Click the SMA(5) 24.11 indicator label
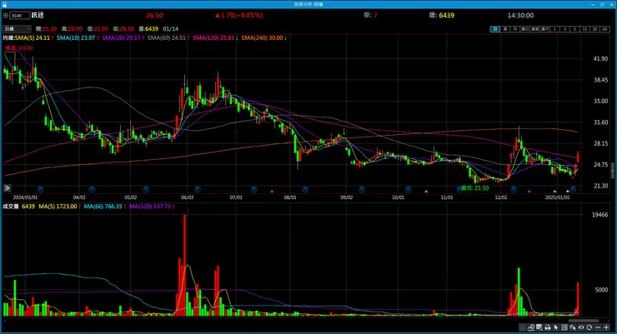Viewport: 617px width, 334px height. tap(33, 37)
